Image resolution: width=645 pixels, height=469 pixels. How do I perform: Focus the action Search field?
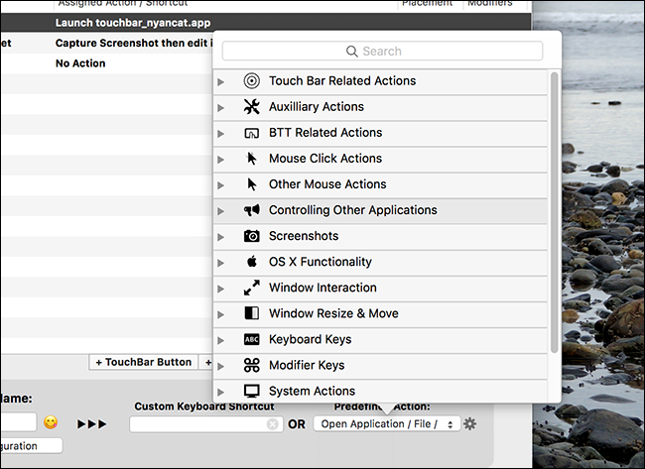point(382,52)
